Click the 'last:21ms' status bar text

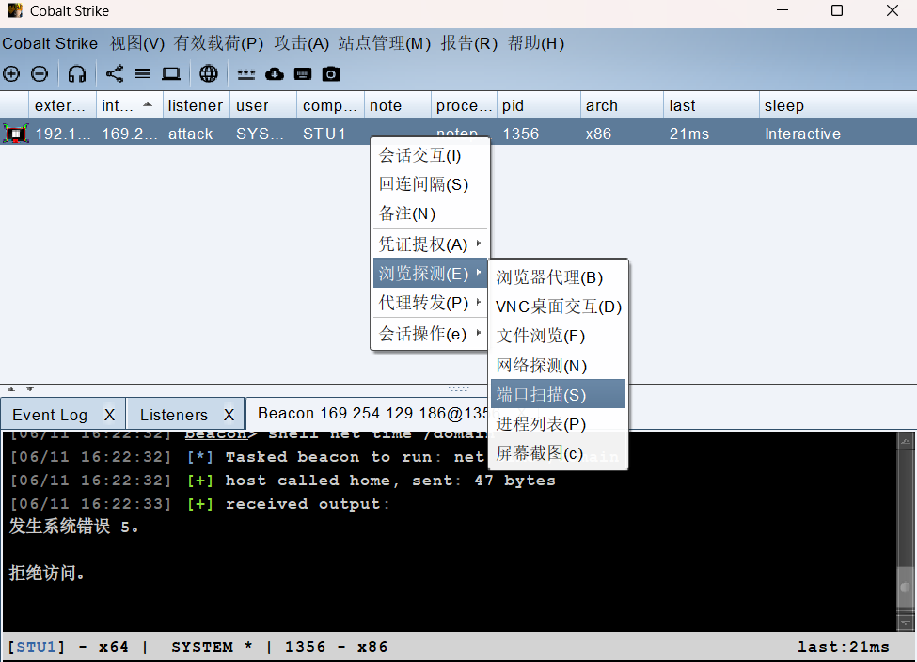[x=844, y=647]
